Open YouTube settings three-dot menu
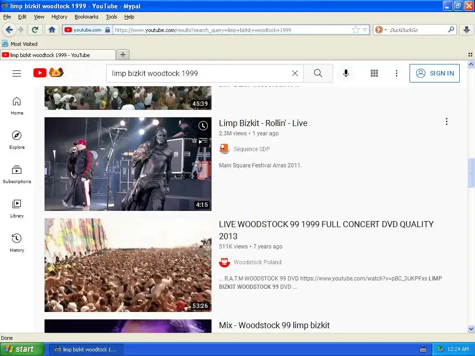 click(396, 73)
